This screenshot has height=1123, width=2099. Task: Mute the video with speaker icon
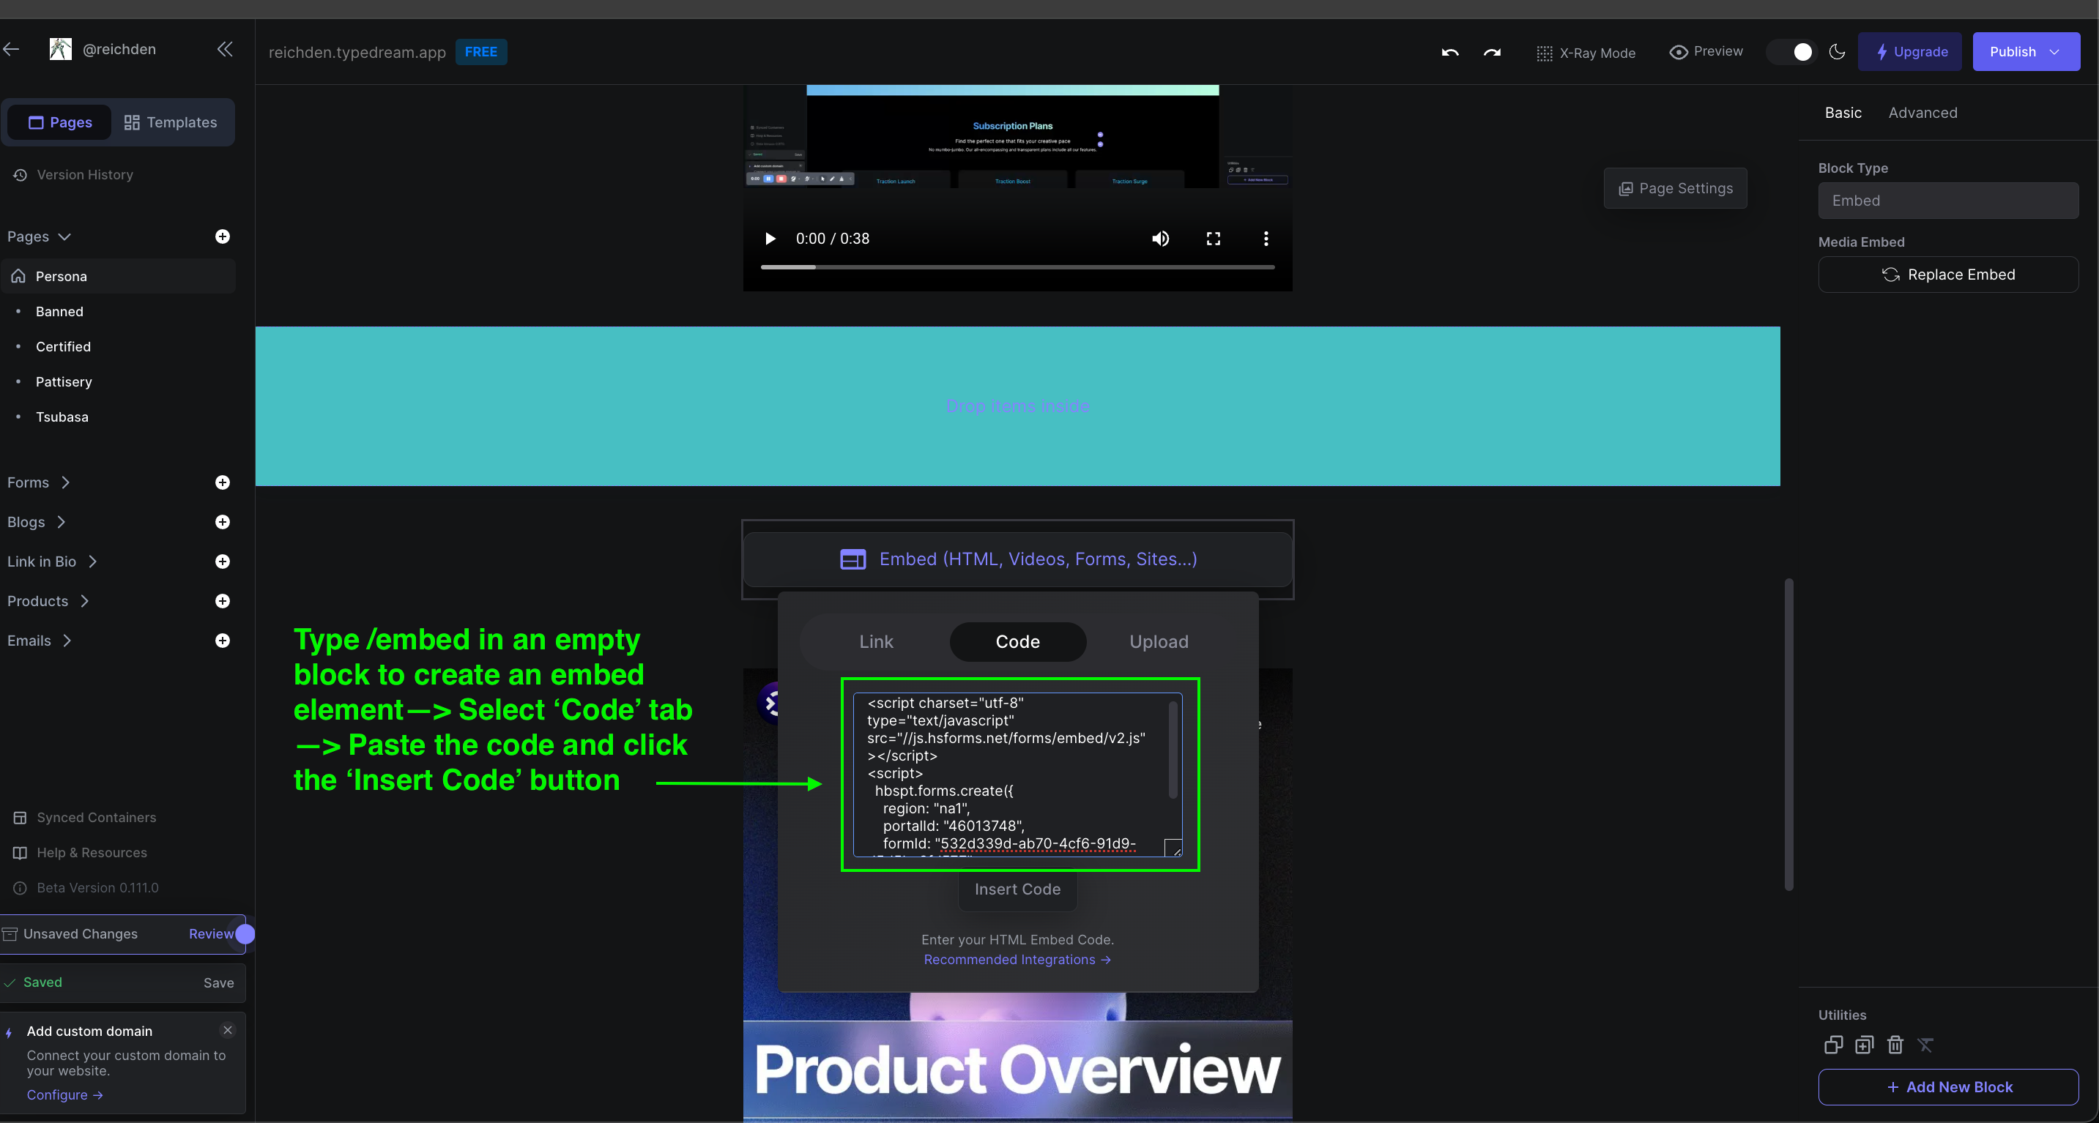pos(1160,239)
